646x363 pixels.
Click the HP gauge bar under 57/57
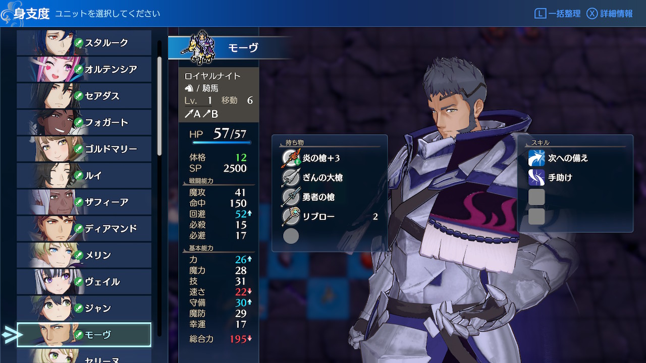pos(222,143)
